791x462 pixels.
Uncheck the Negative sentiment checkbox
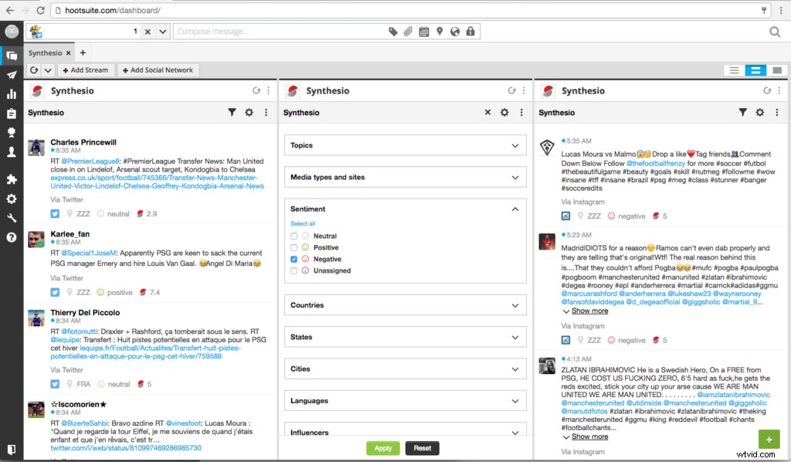pos(294,259)
